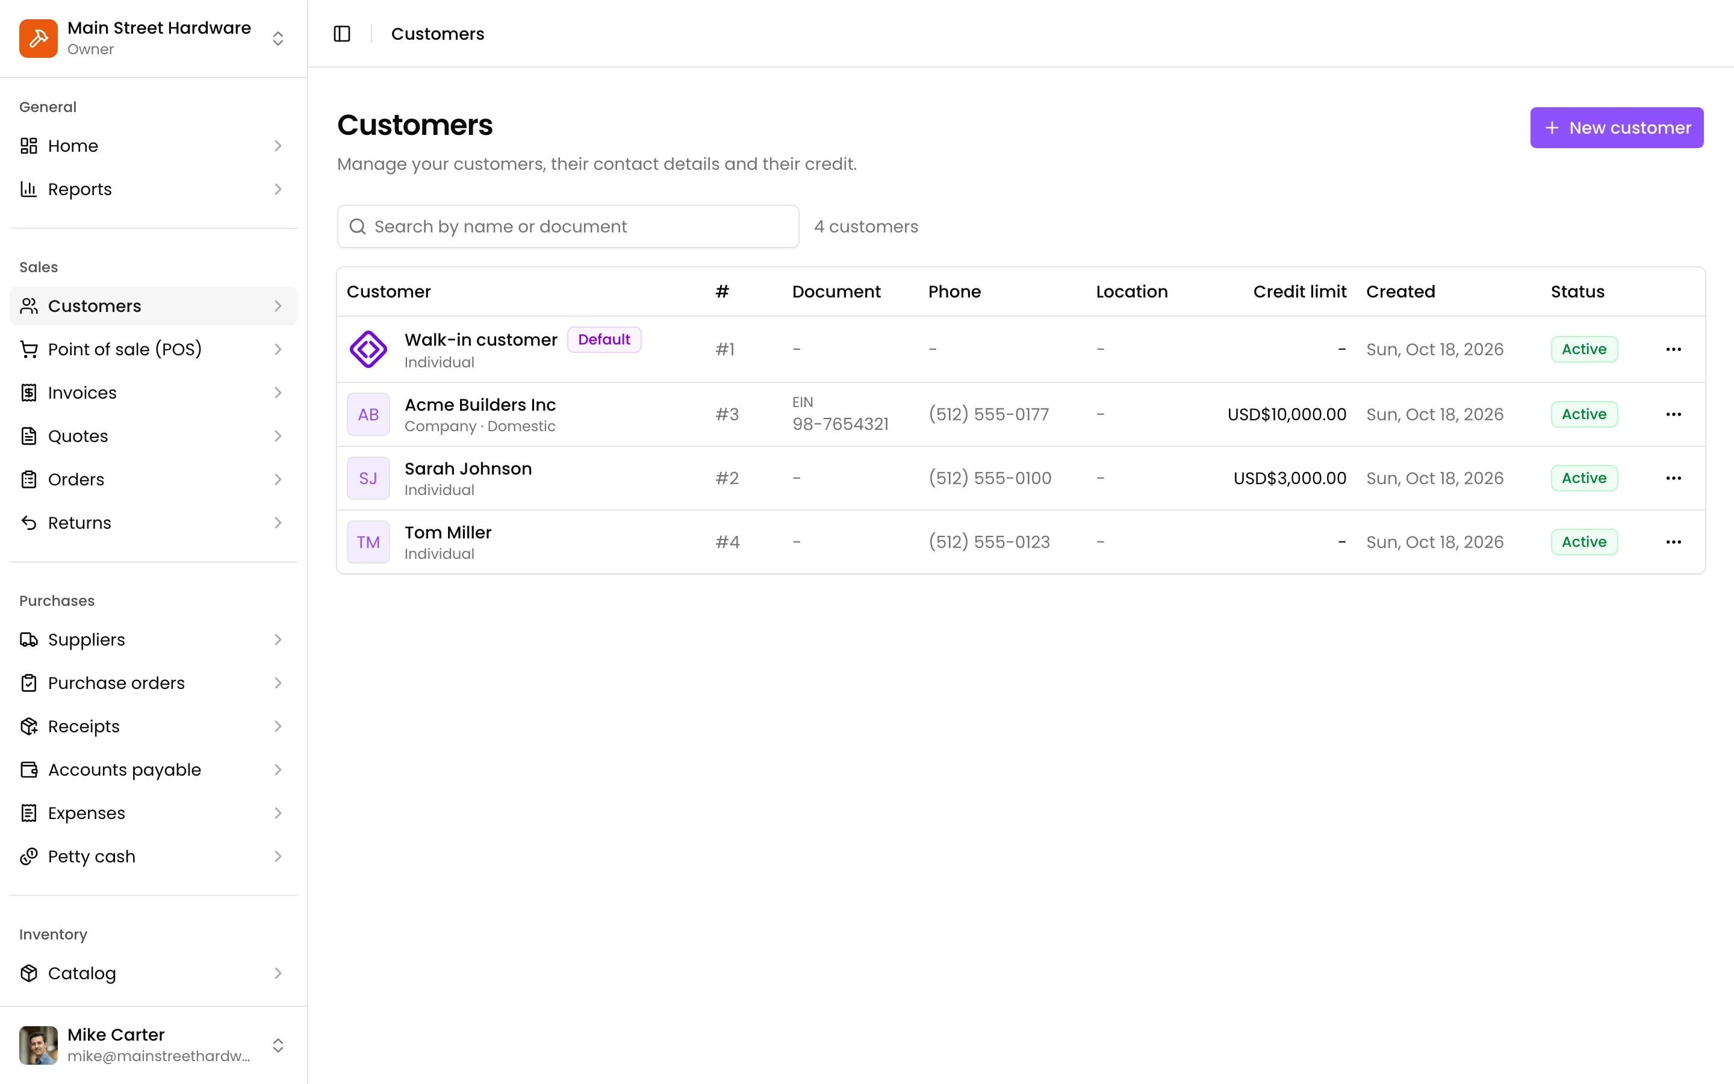Expand the Suppliers chevron
Image resolution: width=1734 pixels, height=1084 pixels.
tap(278, 640)
